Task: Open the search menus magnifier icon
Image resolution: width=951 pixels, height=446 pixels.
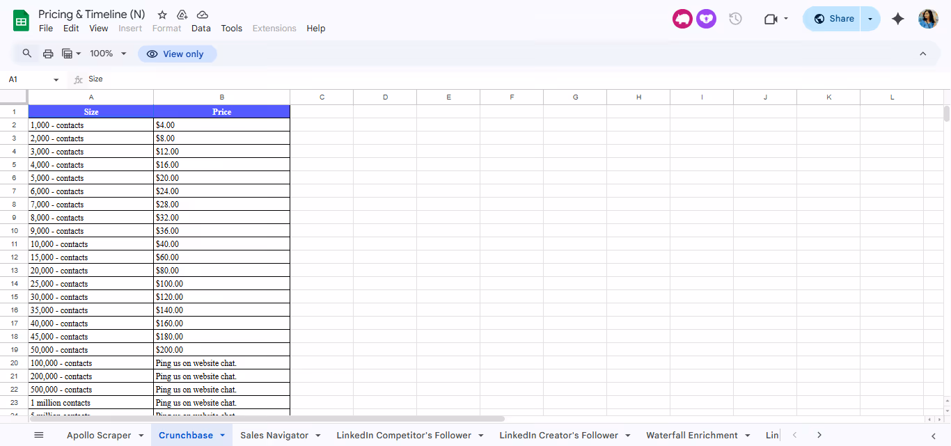Action: pyautogui.click(x=27, y=54)
